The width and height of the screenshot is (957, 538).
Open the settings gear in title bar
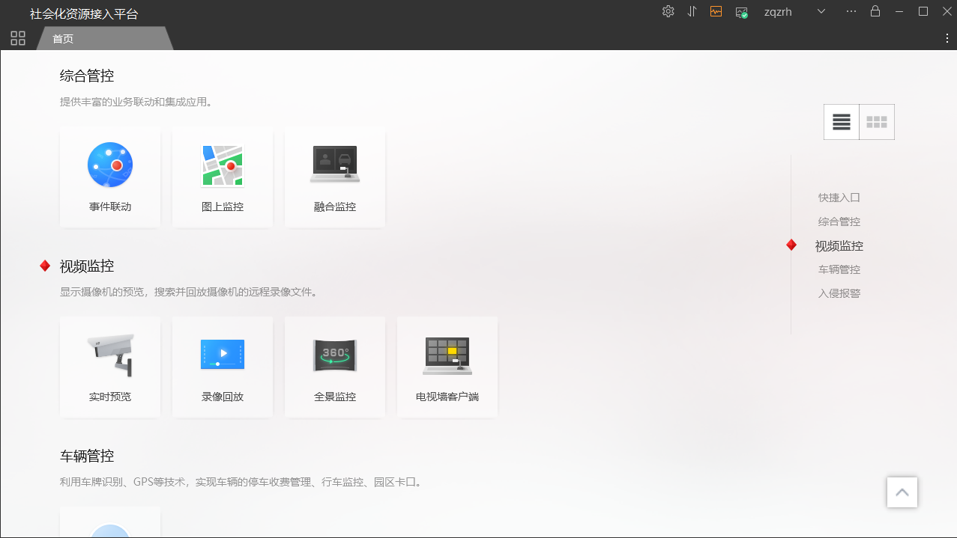(x=668, y=11)
